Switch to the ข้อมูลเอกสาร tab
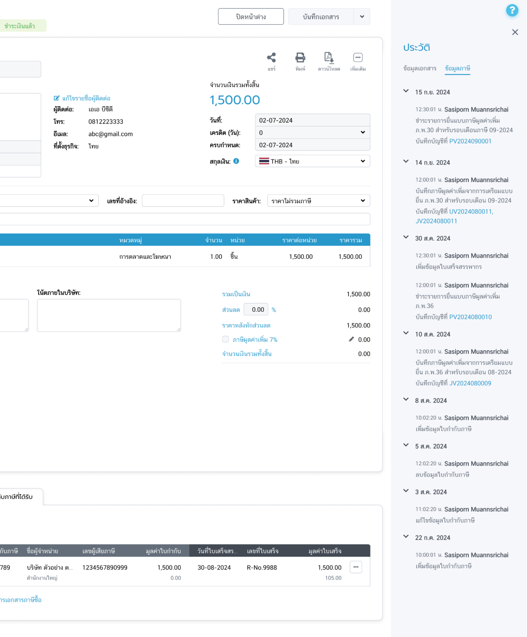 (420, 69)
